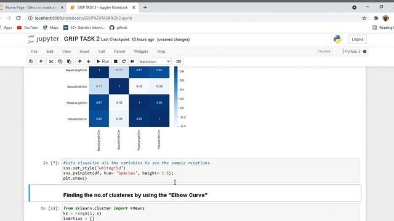Select the KMeans import code cell
The height and width of the screenshot is (221, 394).
211,212
